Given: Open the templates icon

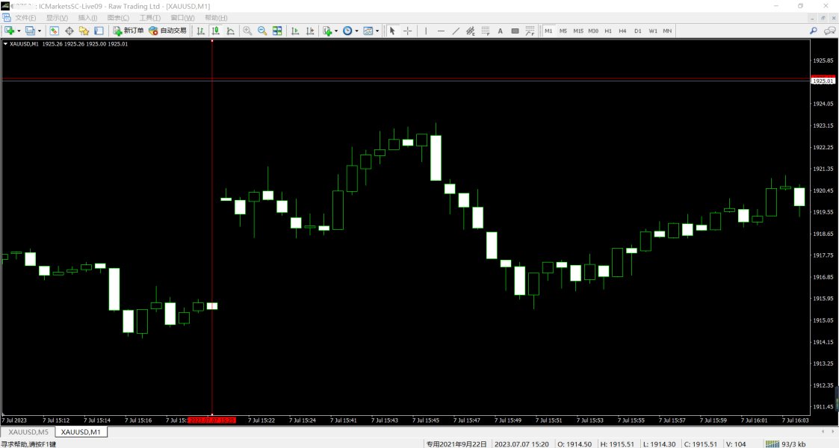Looking at the screenshot, I should 368,31.
